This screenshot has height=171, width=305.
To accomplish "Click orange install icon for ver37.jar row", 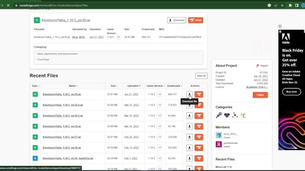I will pos(199,137).
